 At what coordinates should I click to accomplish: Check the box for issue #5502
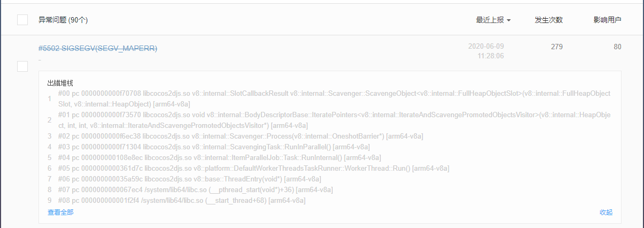[22, 66]
